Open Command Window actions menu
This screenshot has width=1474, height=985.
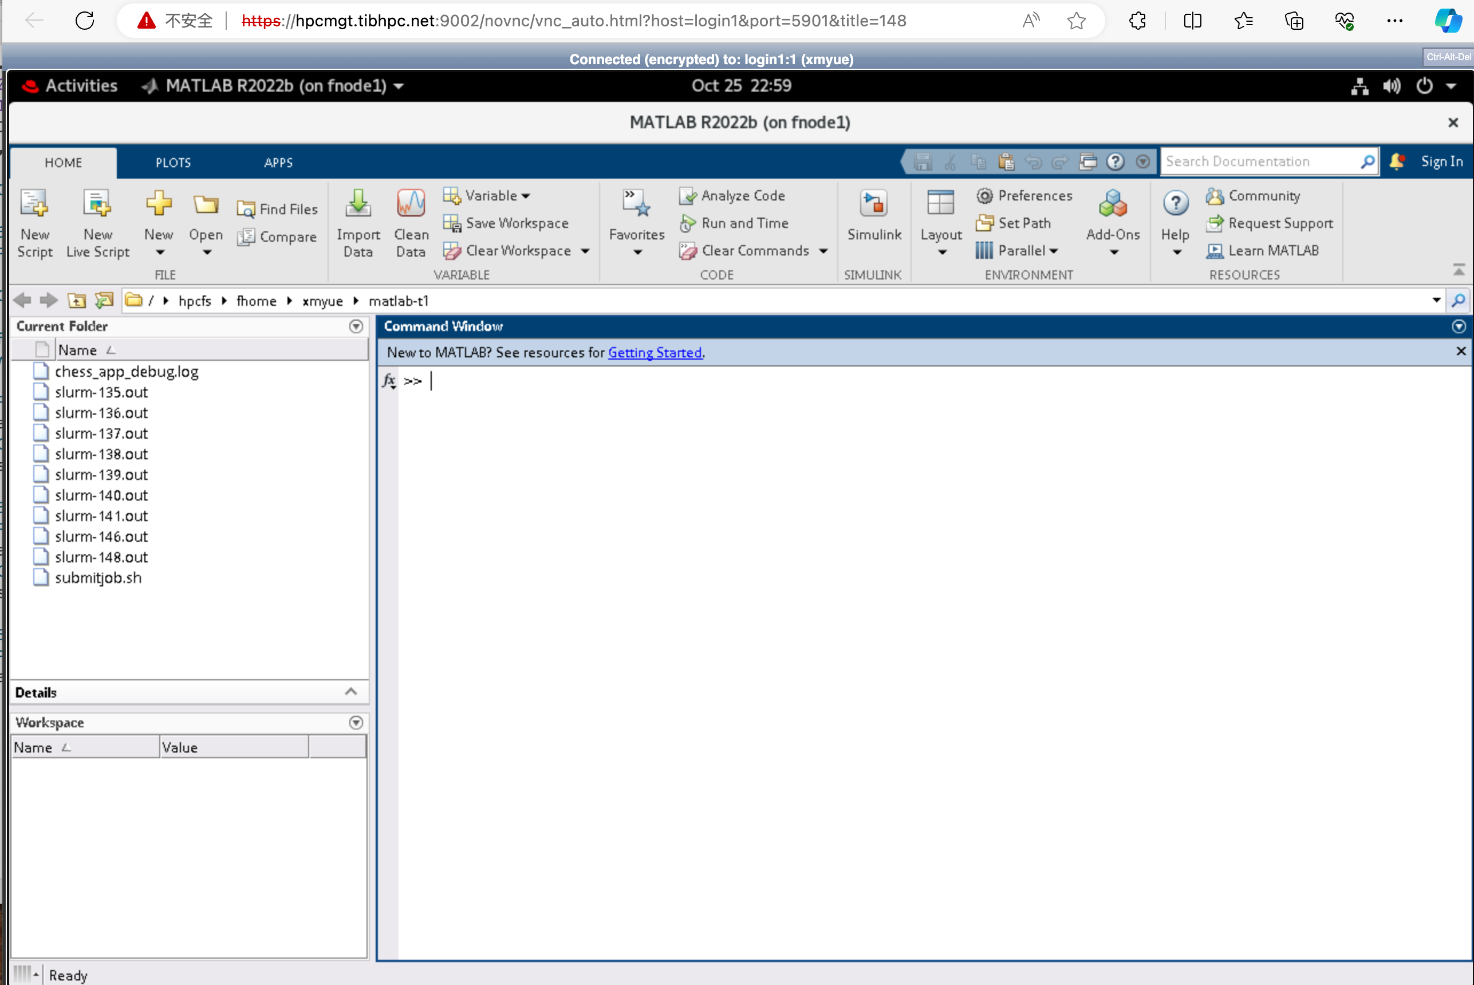[1459, 326]
